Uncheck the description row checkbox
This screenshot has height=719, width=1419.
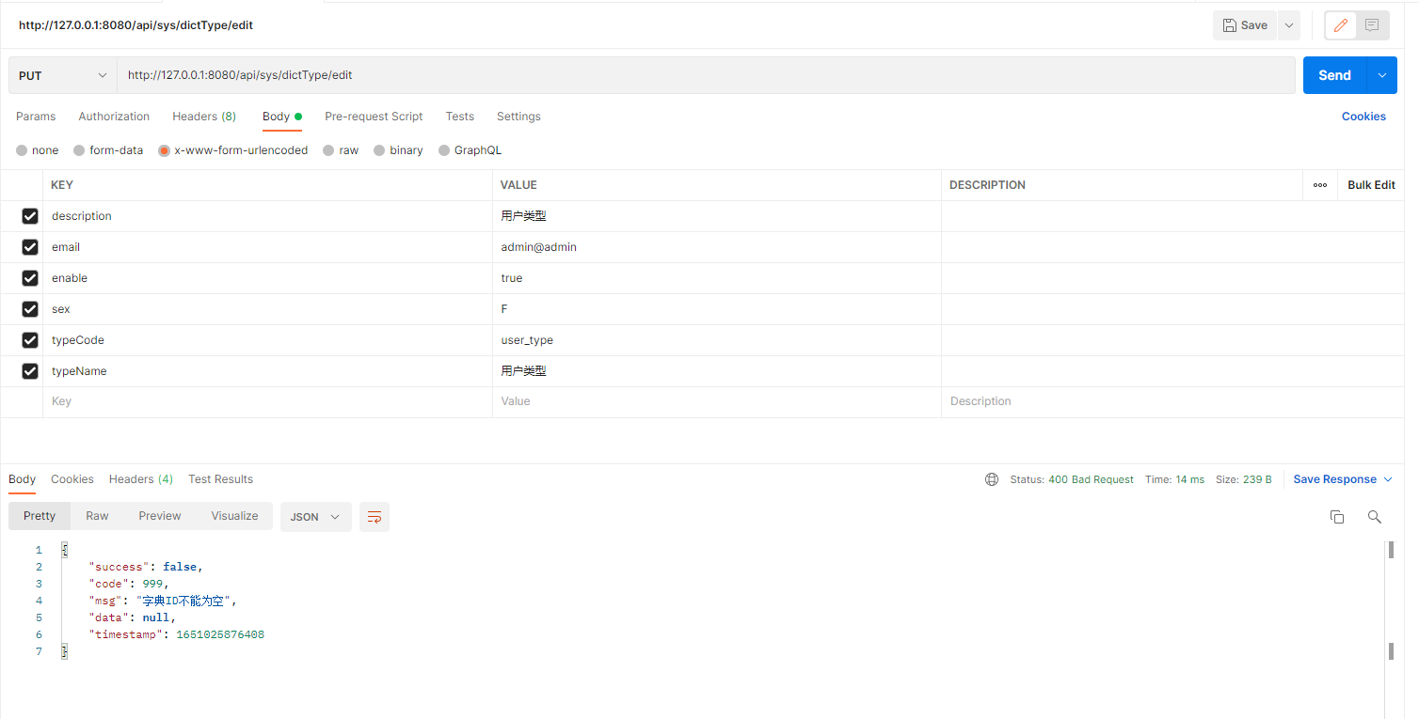(x=30, y=216)
